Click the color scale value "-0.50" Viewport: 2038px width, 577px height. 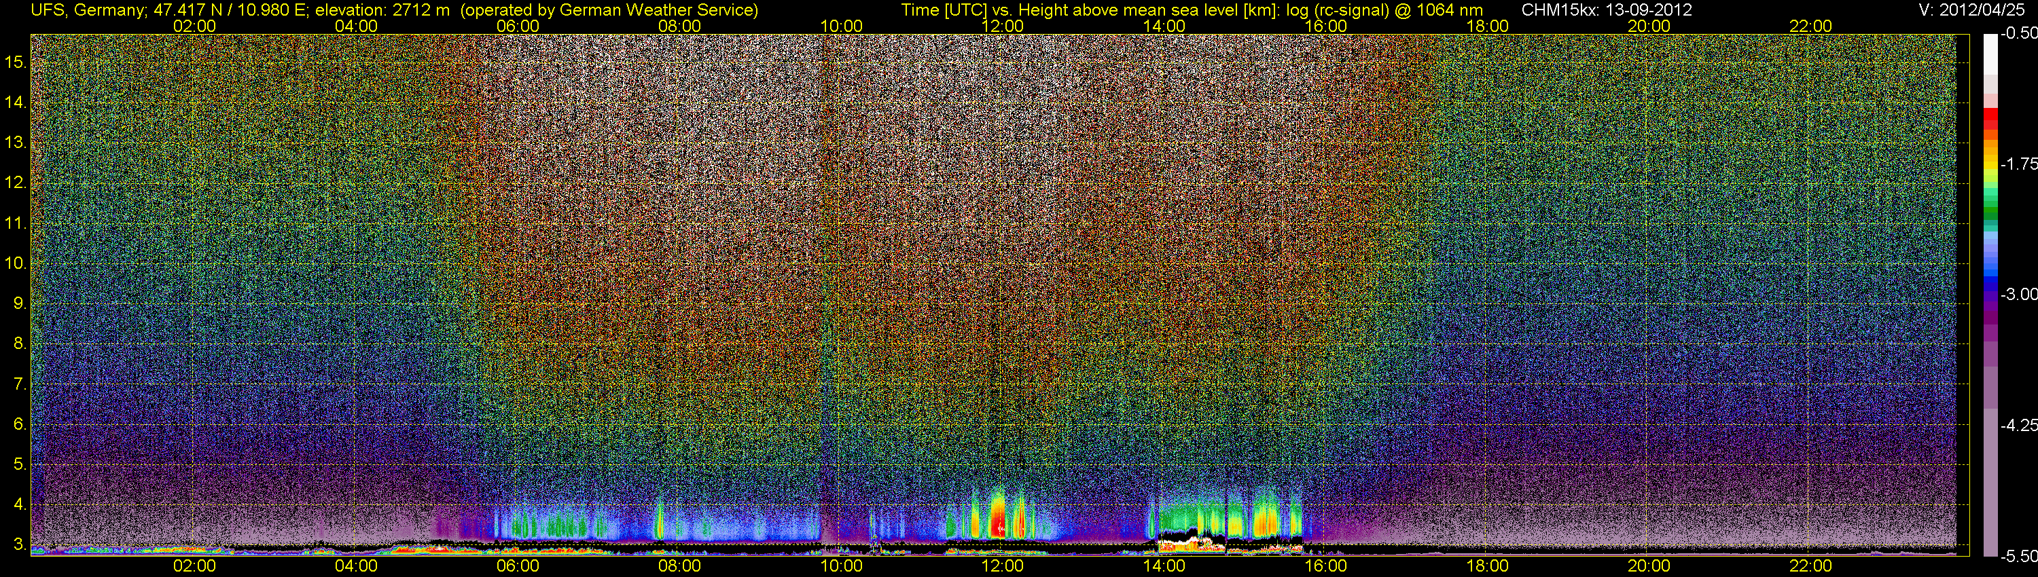click(2019, 33)
